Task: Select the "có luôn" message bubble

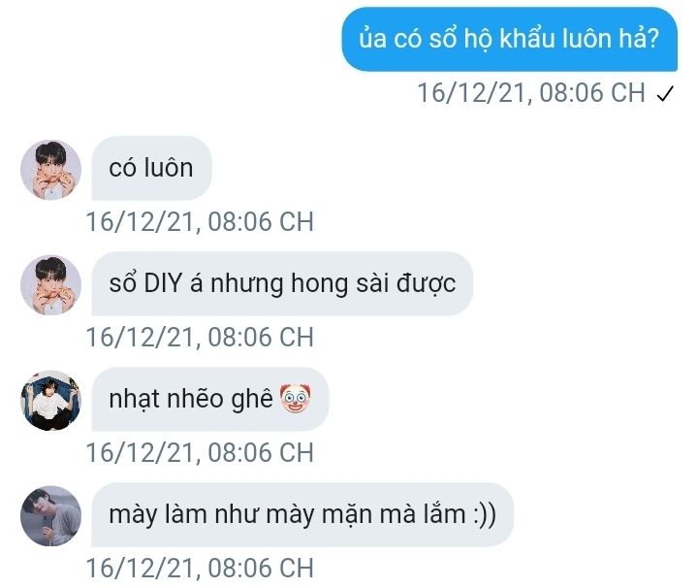Action: 151,169
